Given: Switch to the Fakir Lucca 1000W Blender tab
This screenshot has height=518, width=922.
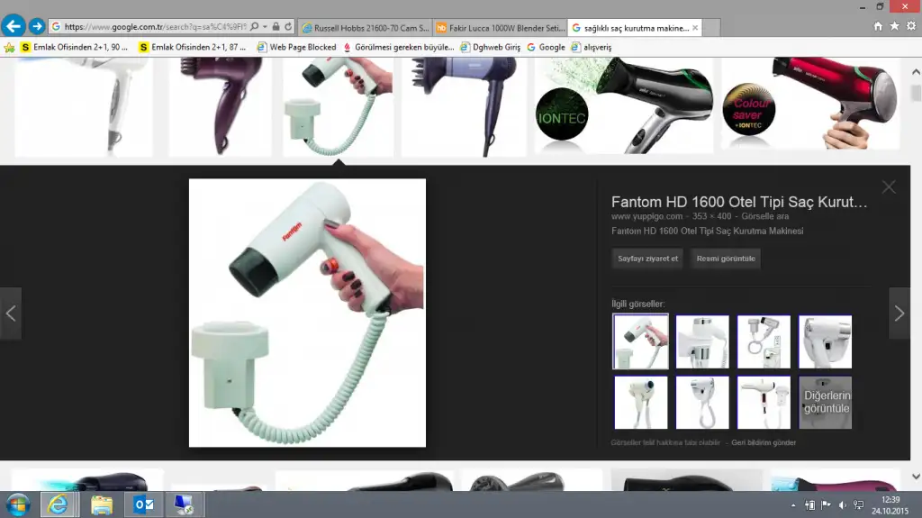Looking at the screenshot, I should (500, 28).
